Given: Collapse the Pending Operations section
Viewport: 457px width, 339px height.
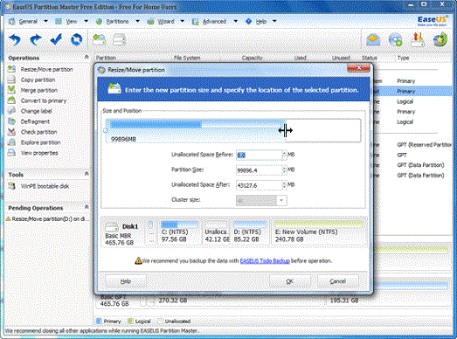Looking at the screenshot, I should [87, 207].
